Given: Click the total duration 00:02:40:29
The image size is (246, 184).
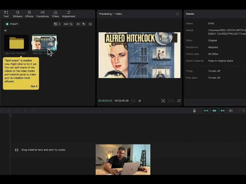Looking at the screenshot, I should click(121, 101).
